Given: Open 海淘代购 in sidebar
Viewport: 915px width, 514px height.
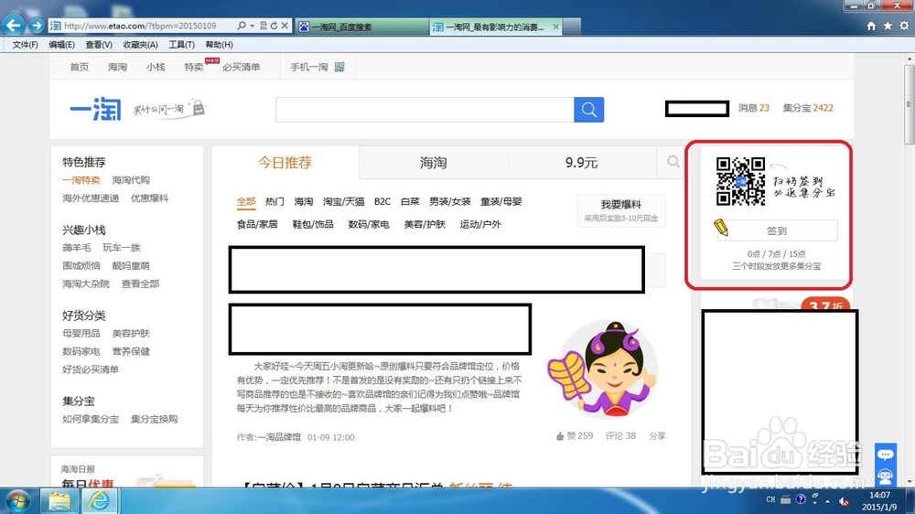Looking at the screenshot, I should point(131,180).
